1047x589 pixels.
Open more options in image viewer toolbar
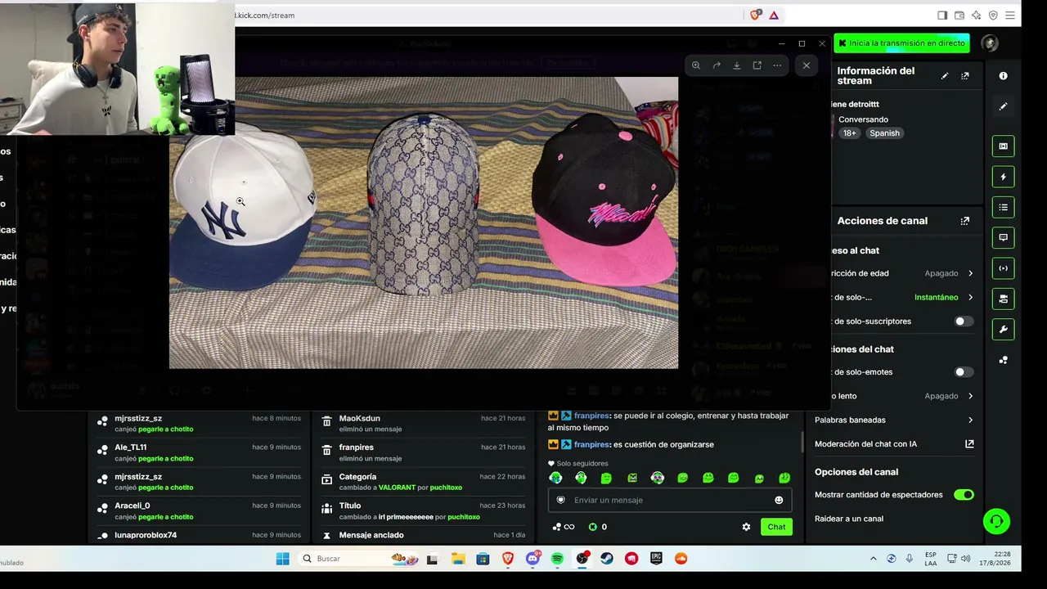777,65
